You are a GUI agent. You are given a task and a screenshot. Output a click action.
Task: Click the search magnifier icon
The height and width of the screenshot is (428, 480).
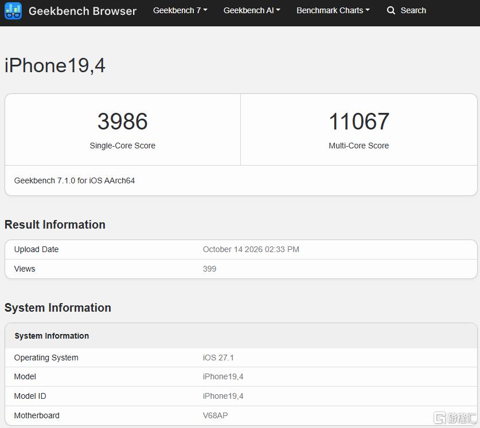[x=391, y=10]
